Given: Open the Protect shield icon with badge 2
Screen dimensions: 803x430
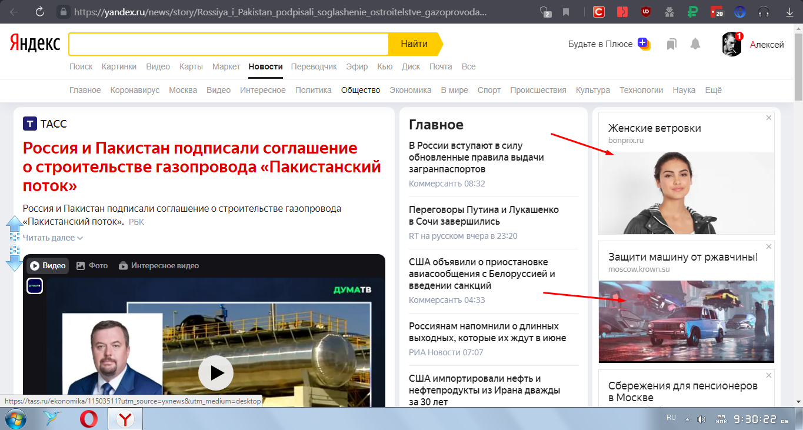Looking at the screenshot, I should pyautogui.click(x=545, y=11).
